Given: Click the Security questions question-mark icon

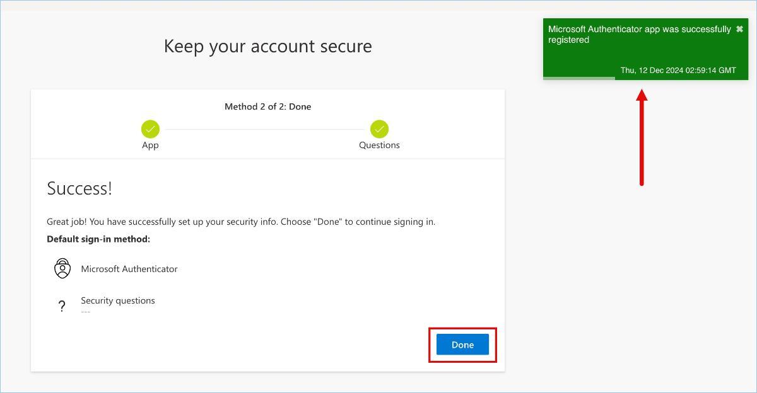Looking at the screenshot, I should click(x=62, y=306).
